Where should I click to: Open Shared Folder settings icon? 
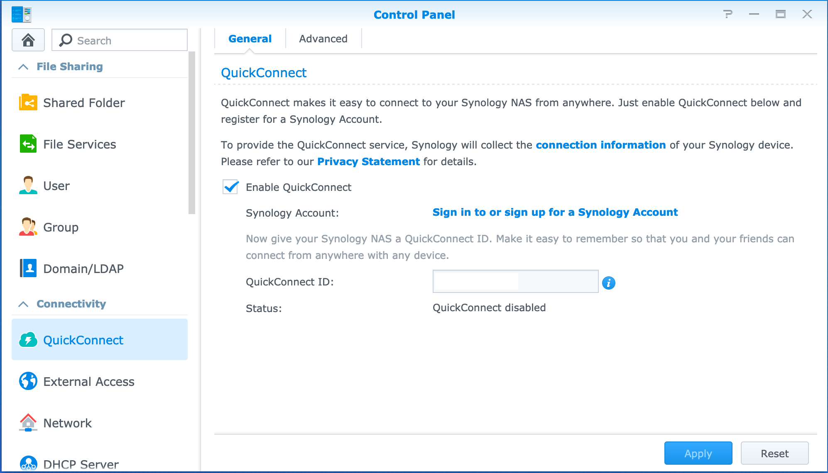(x=28, y=102)
